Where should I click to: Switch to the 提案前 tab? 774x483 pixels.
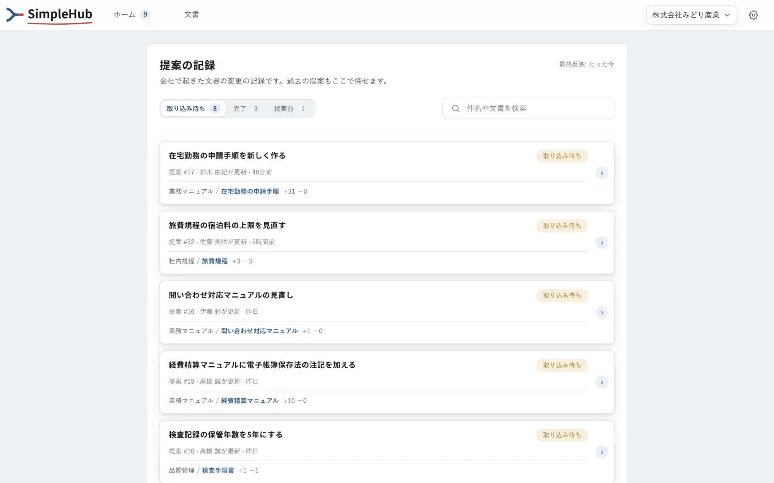coord(289,109)
